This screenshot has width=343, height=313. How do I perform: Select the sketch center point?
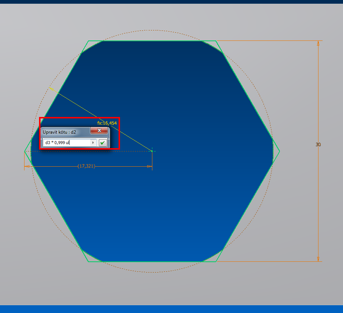click(152, 151)
